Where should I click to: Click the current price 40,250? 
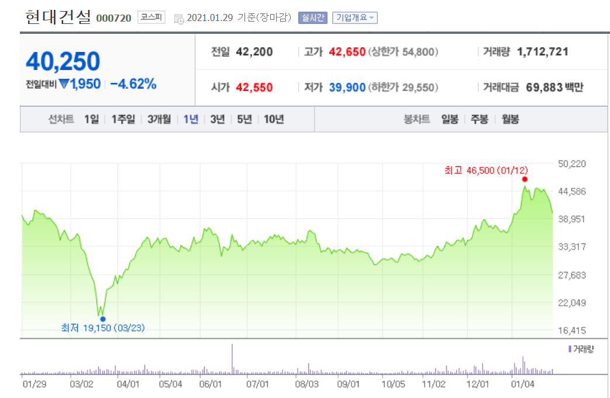coord(63,61)
